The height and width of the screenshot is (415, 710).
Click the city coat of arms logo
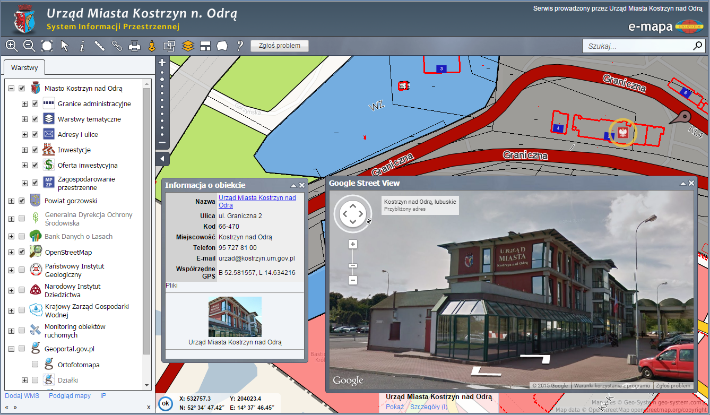coord(24,20)
